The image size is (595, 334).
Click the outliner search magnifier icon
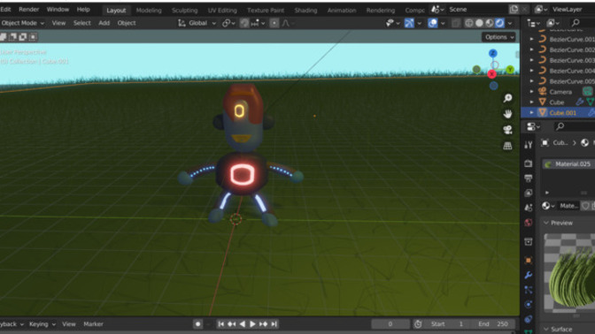(576, 23)
